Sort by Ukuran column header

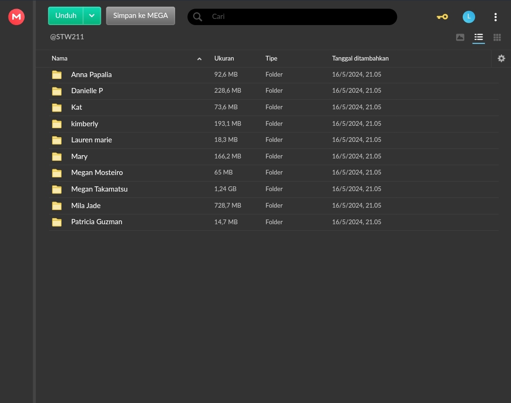click(x=224, y=59)
